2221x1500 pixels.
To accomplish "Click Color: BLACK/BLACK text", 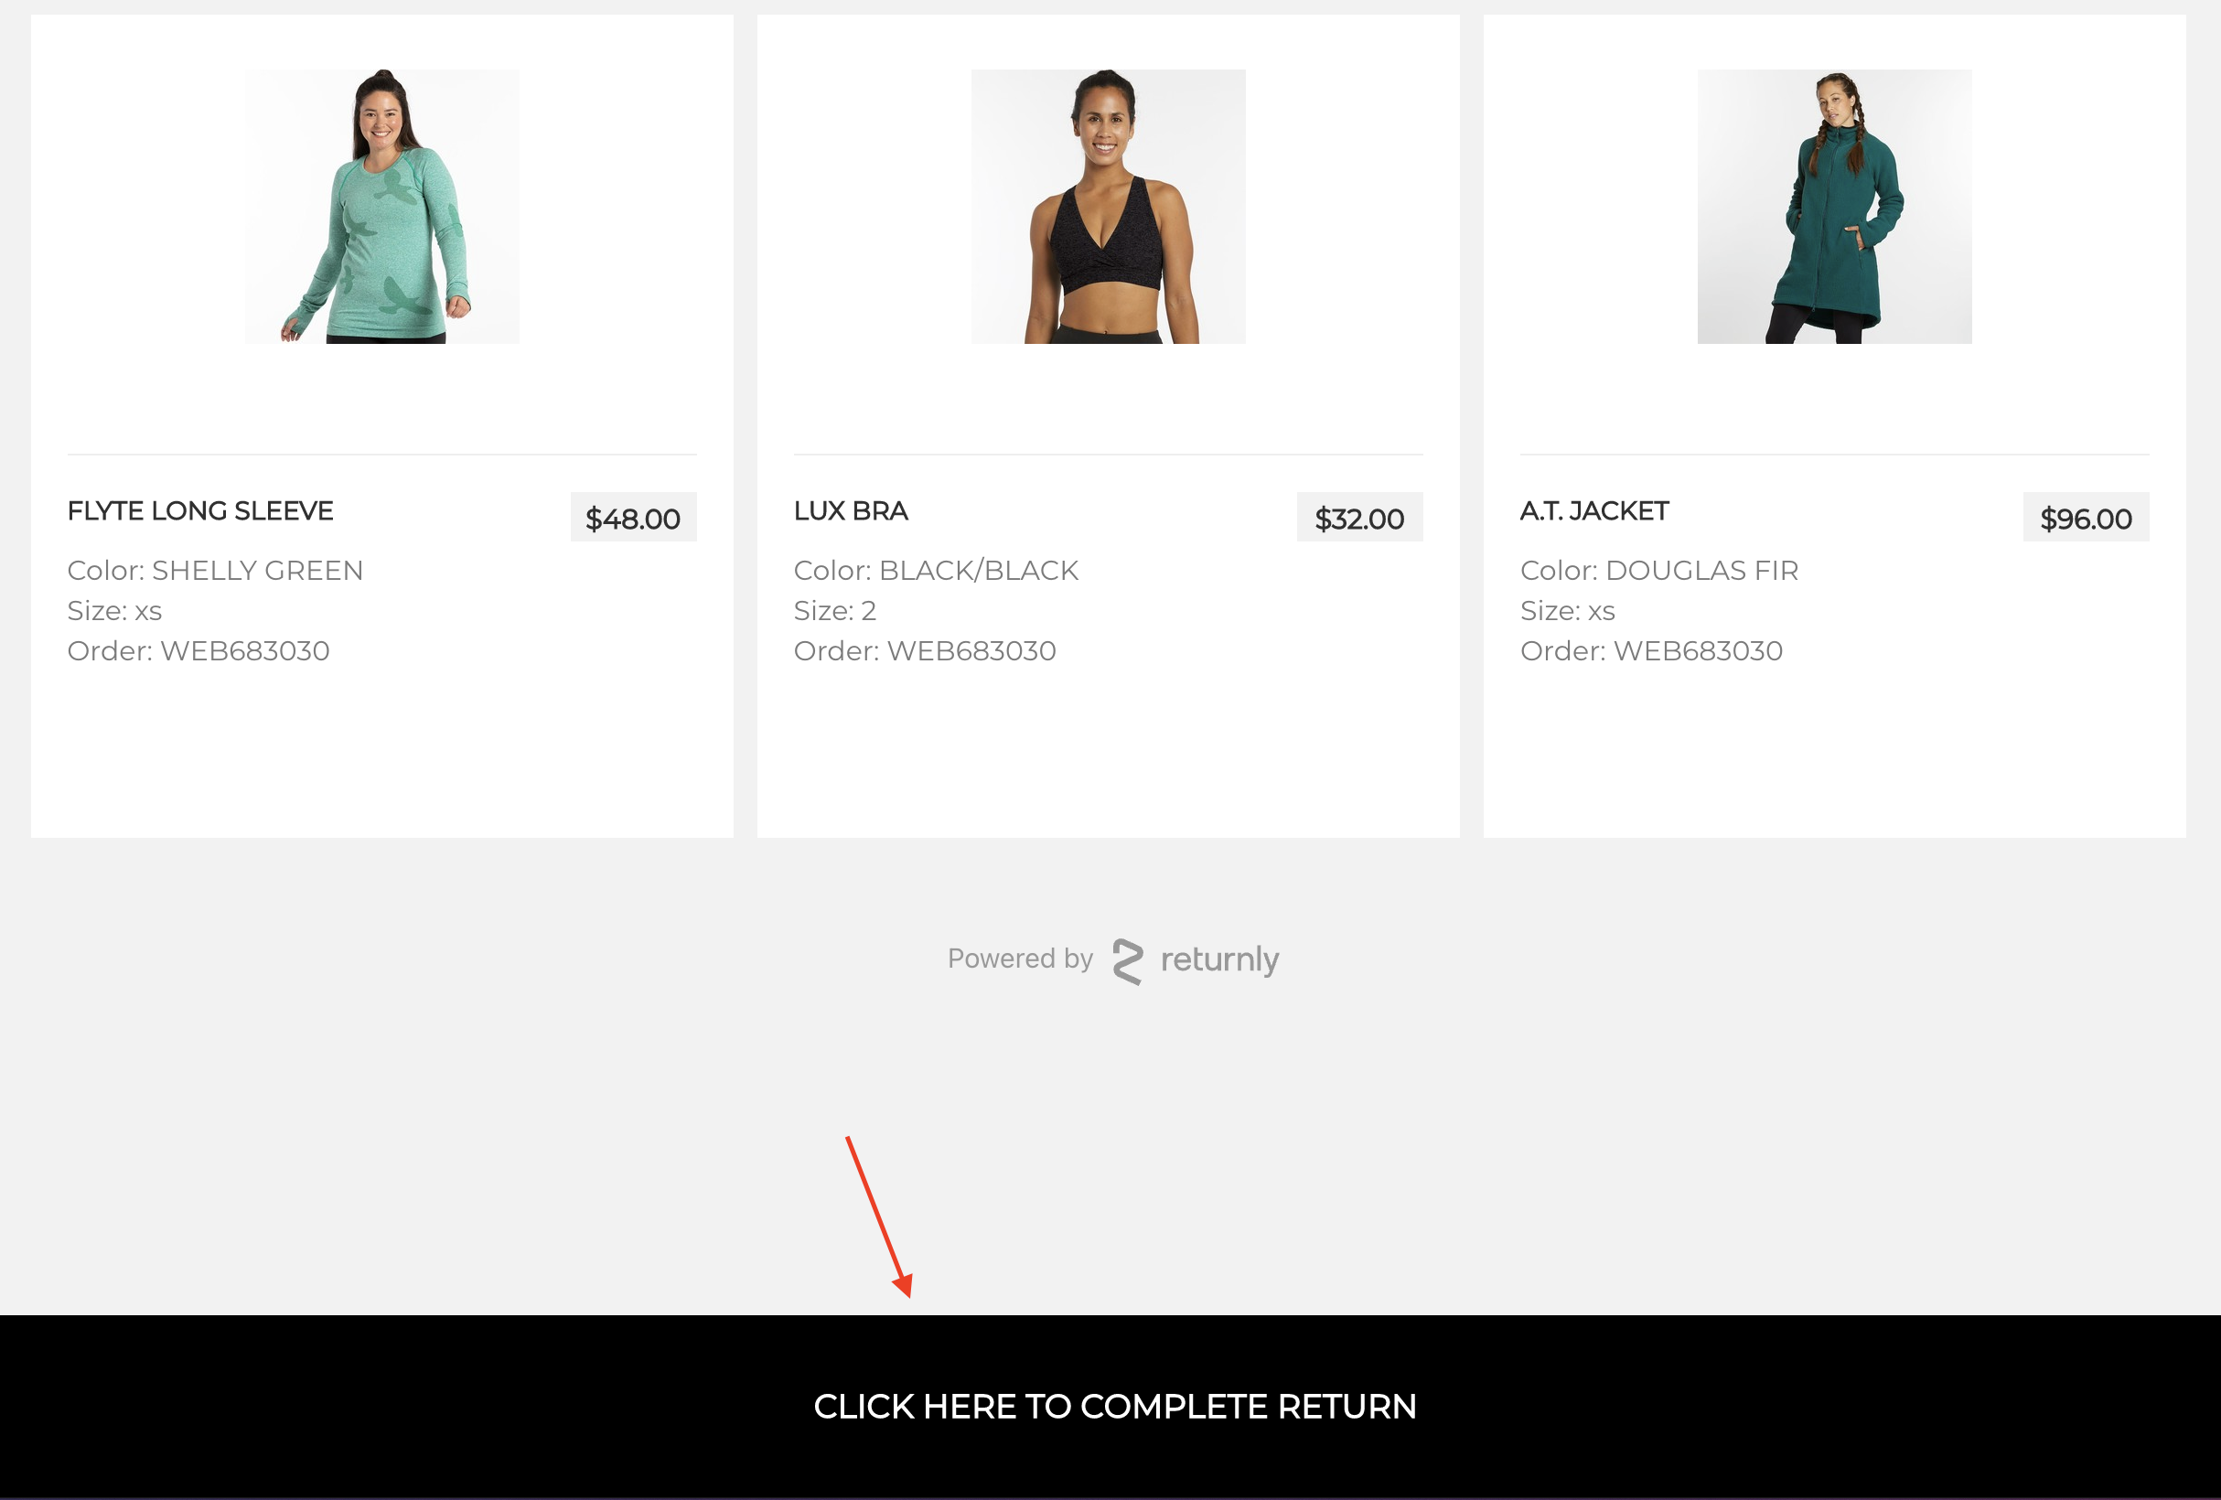I will tap(936, 571).
